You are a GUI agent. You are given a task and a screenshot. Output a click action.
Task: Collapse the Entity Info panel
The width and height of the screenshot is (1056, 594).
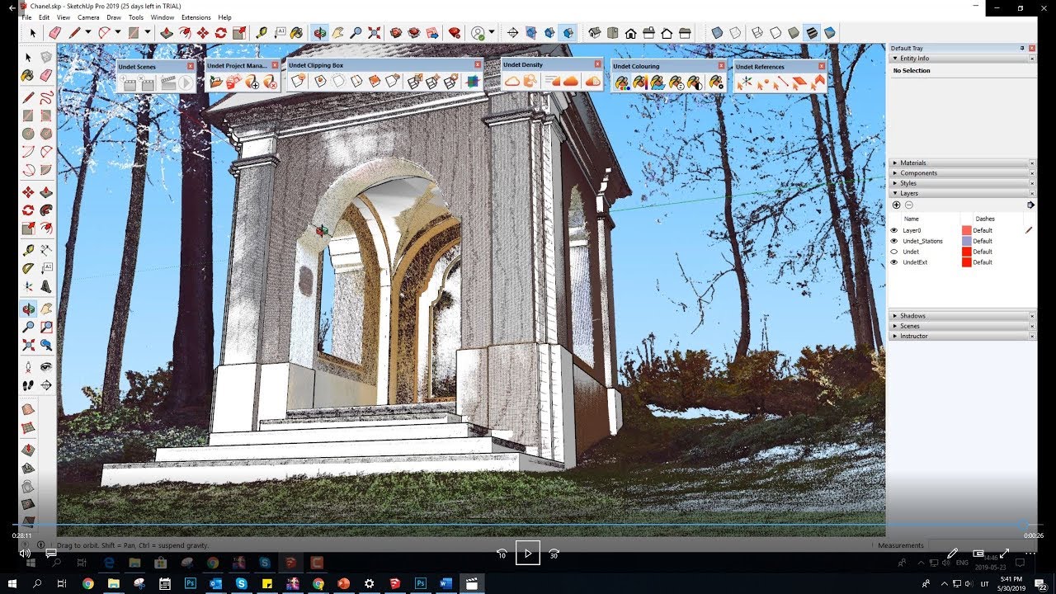[x=962, y=59]
